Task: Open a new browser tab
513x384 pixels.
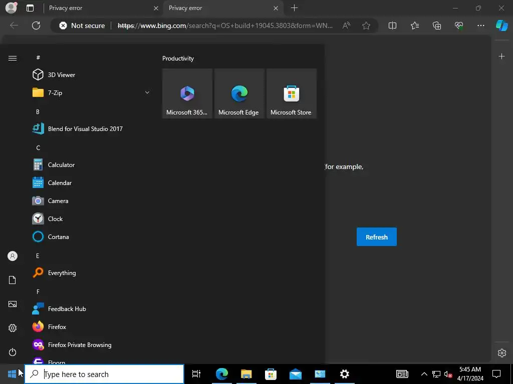Action: point(294,8)
